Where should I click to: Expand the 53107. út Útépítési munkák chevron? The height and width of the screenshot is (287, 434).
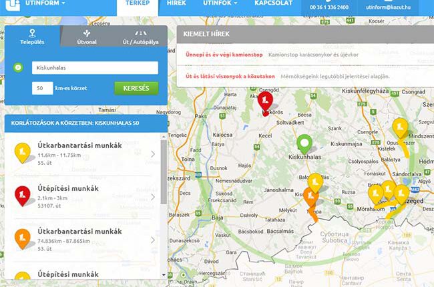pyautogui.click(x=153, y=197)
